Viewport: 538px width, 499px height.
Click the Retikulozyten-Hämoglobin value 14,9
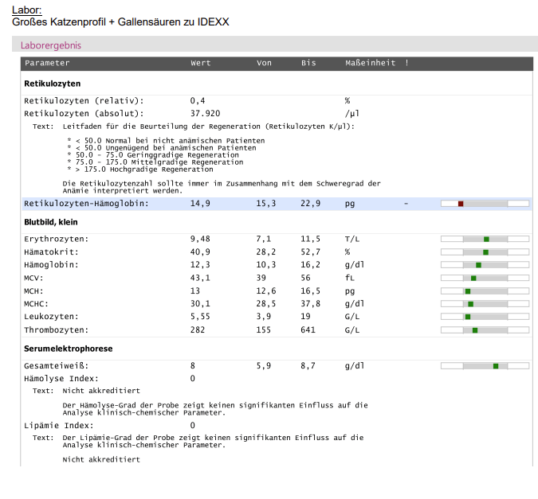click(200, 204)
